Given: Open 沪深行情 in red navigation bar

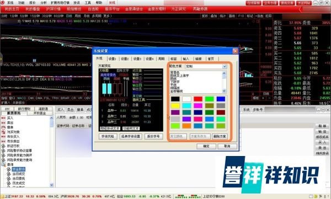Looking at the screenshot, I should tap(53, 9).
